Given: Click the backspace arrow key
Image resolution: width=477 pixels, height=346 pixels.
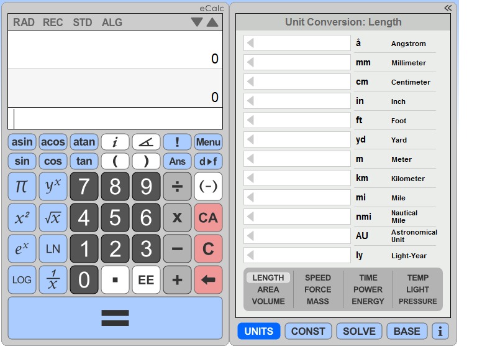Looking at the screenshot, I should [208, 280].
